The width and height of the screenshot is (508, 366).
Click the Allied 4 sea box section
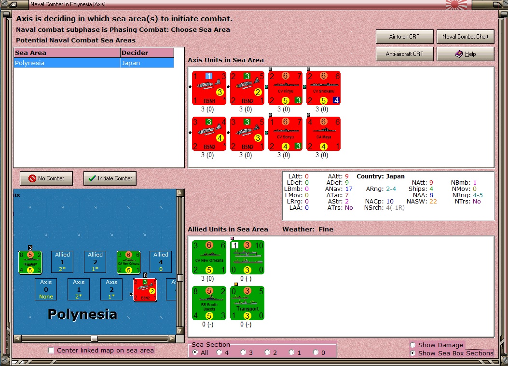(161, 262)
